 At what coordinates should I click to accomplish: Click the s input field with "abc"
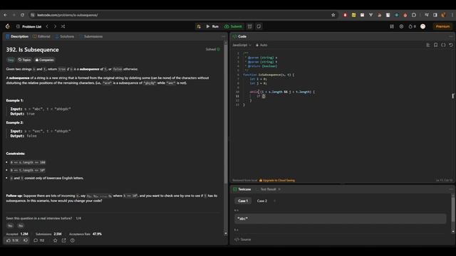[x=341, y=218]
